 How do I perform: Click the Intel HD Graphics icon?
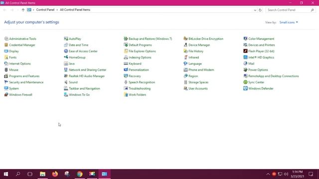[245, 58]
